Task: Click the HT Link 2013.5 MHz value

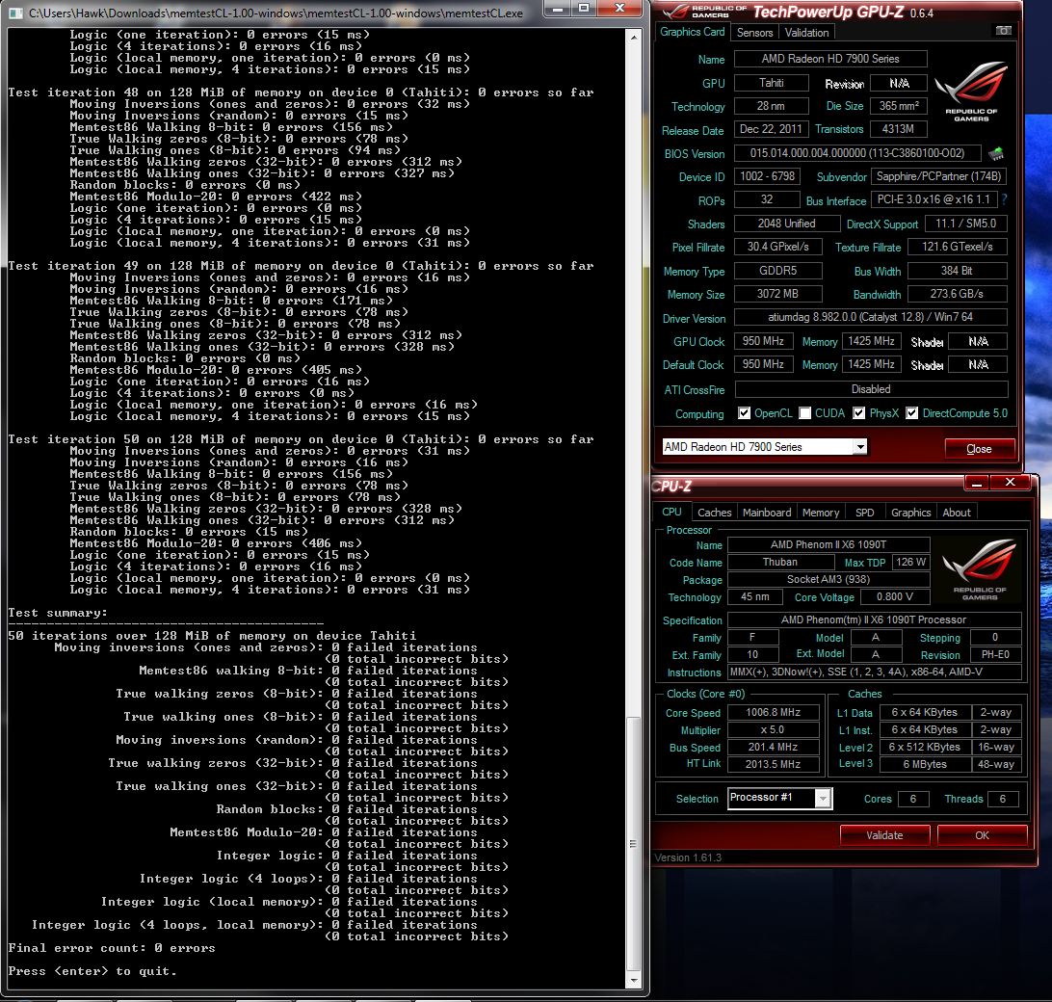Action: pyautogui.click(x=773, y=764)
